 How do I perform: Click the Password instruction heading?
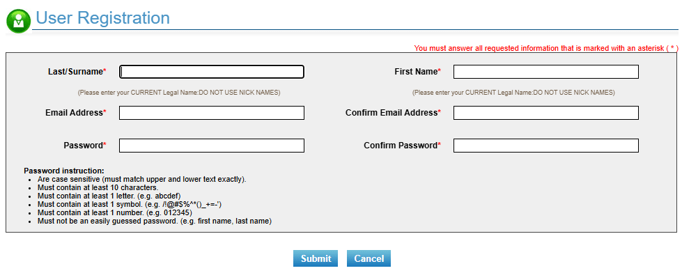[64, 171]
